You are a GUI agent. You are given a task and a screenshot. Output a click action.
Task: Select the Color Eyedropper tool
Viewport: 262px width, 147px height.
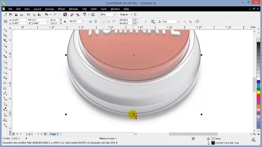coord(5,109)
